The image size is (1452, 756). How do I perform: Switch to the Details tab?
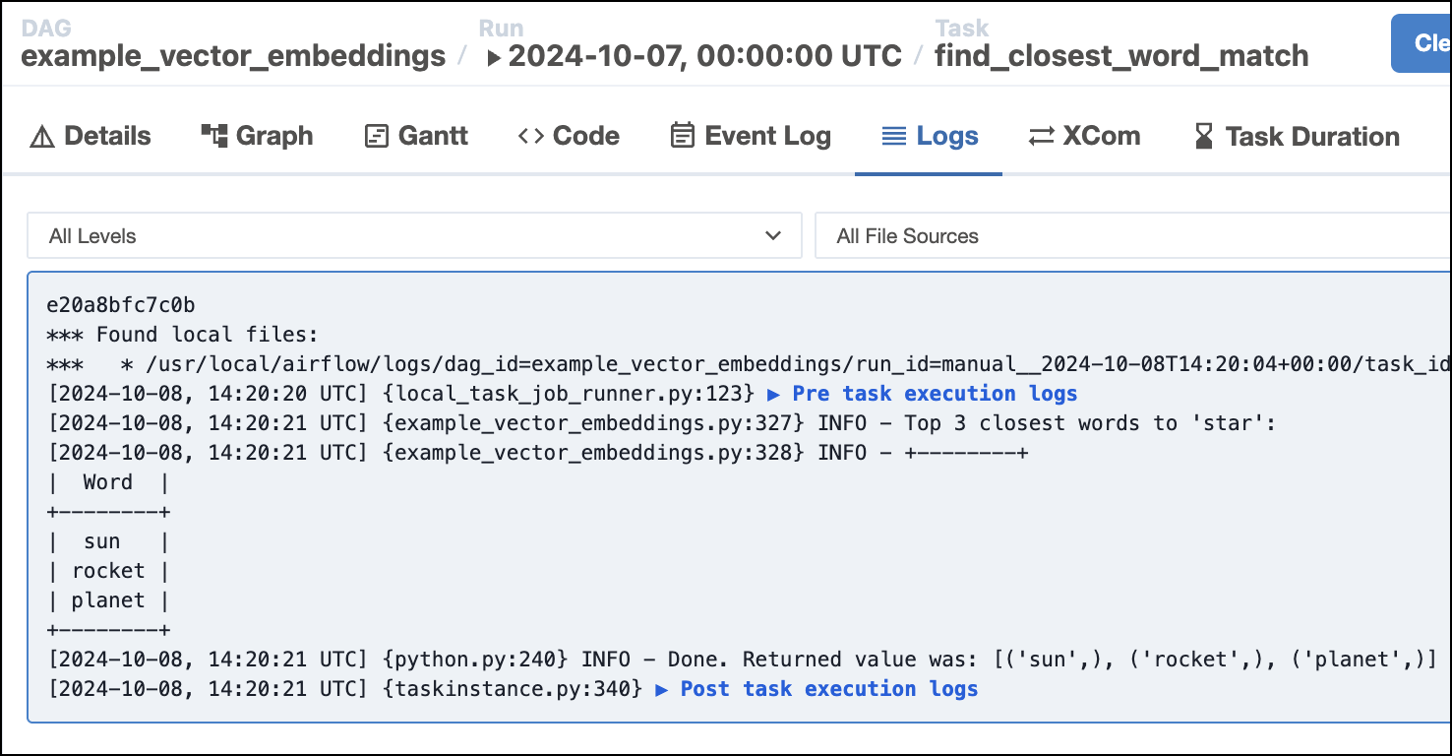pos(104,136)
